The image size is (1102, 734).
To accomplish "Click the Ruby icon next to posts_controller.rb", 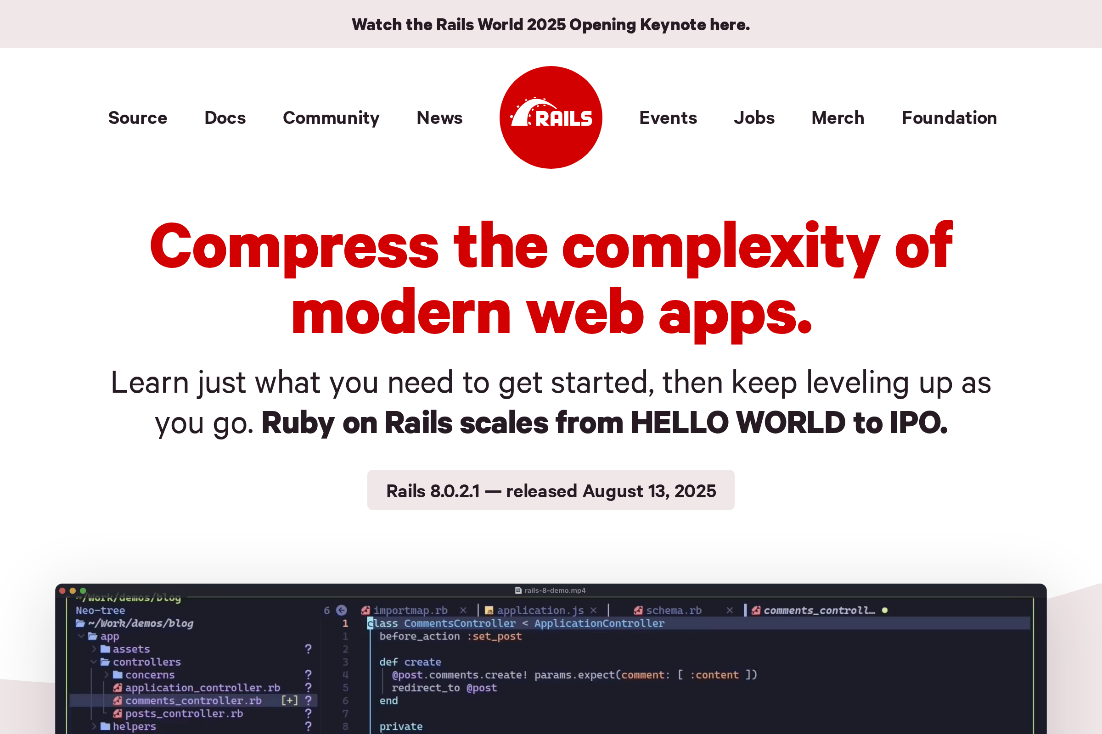I will 117,713.
